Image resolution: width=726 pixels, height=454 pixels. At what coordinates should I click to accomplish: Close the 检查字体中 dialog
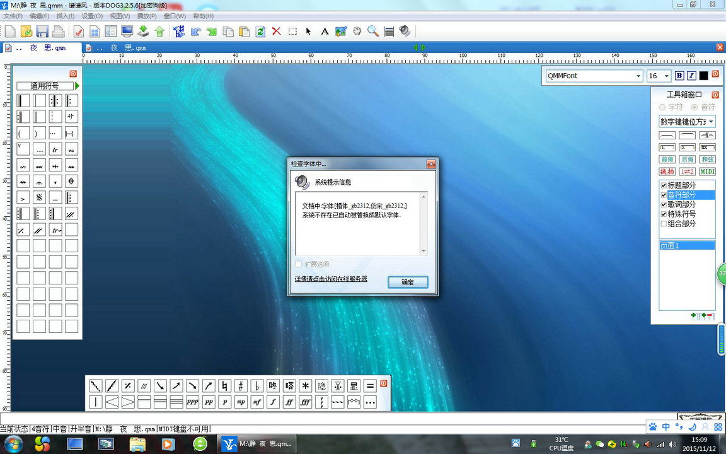431,164
